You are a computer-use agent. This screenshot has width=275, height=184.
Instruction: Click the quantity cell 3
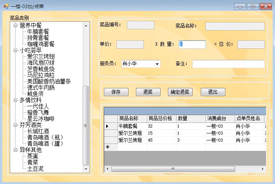pyautogui.click(x=191, y=140)
